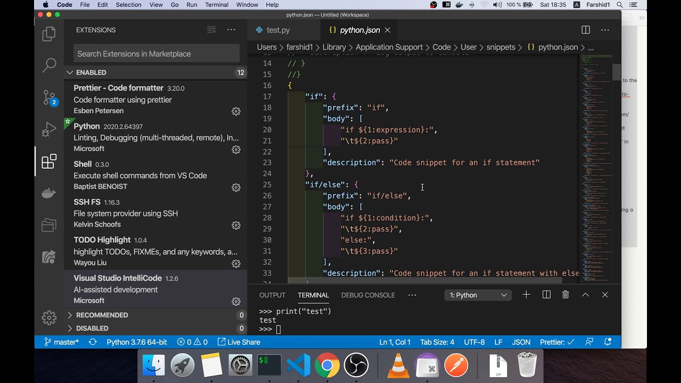Open terminal selector dropdown 1: Python
The image size is (681, 383).
(478, 295)
